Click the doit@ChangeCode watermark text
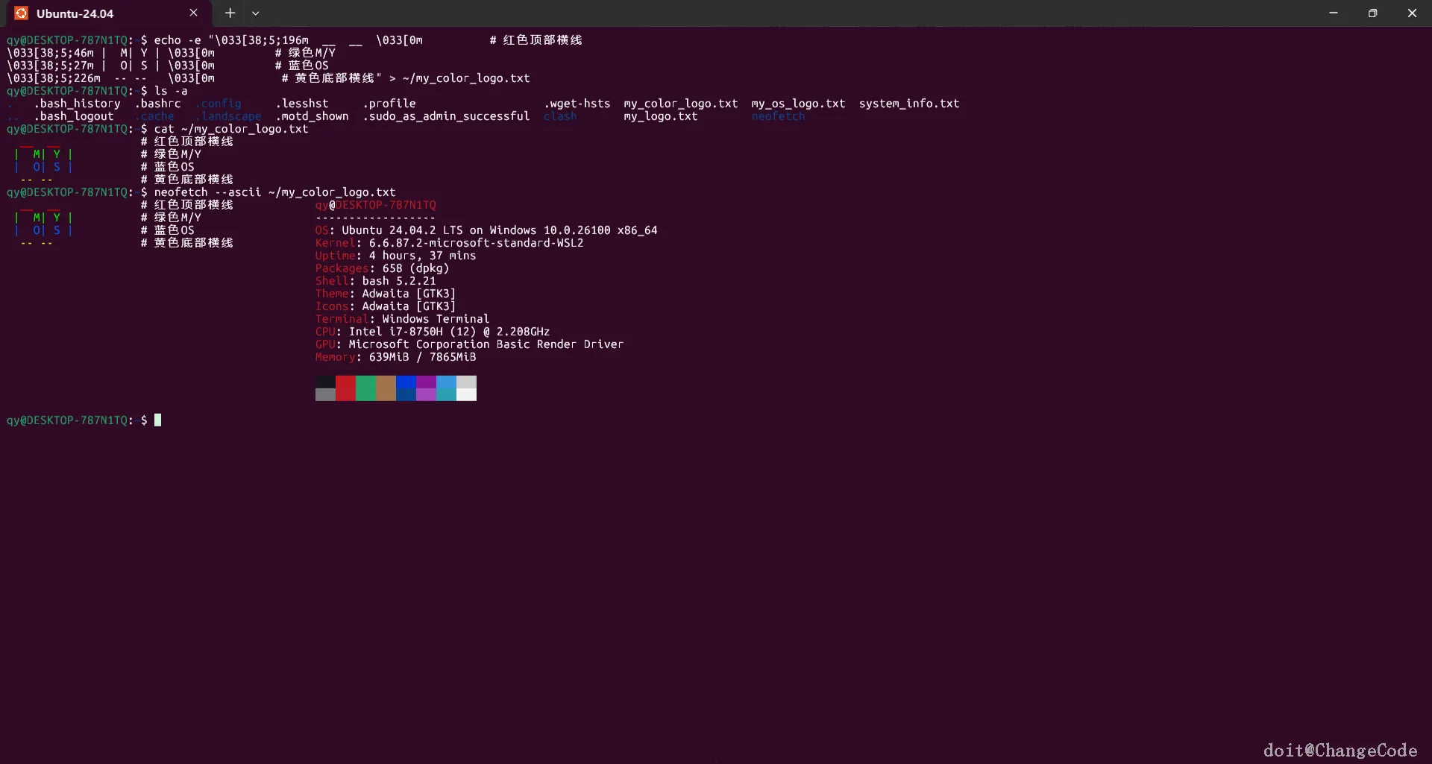Image resolution: width=1432 pixels, height=764 pixels. [1340, 750]
